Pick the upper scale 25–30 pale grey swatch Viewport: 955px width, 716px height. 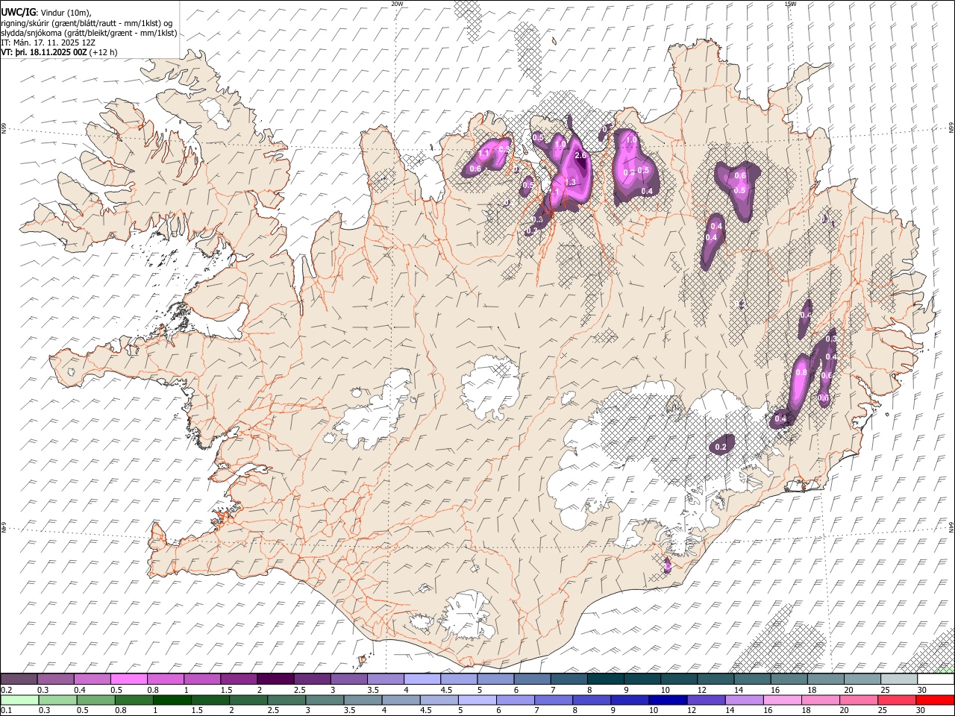[899, 679]
